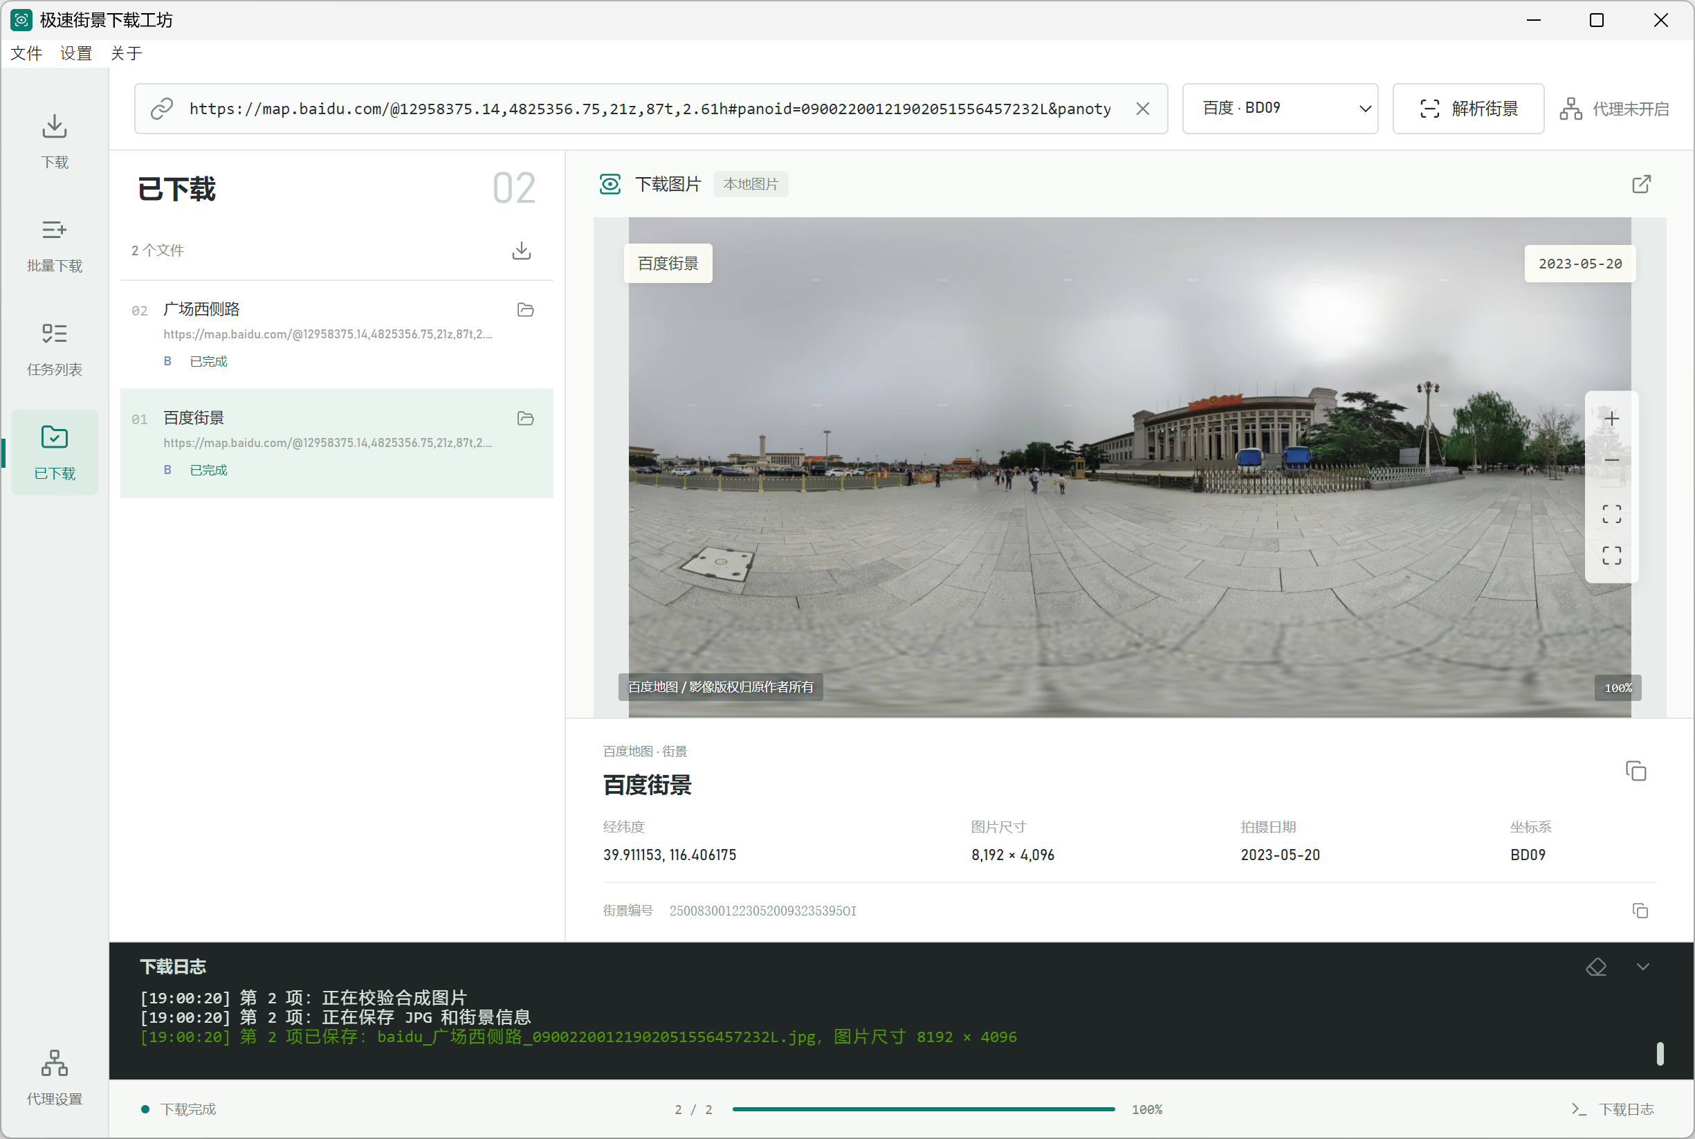Click the download progress bar
Screen dimensions: 1695x1139
point(923,1109)
